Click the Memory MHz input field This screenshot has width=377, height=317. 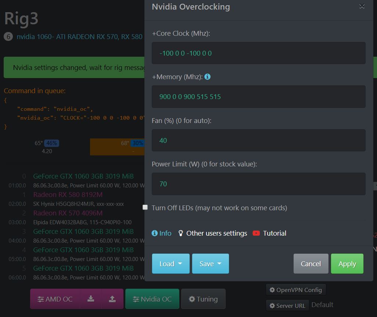click(258, 97)
